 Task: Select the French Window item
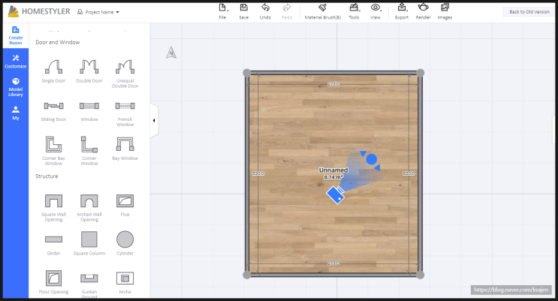pyautogui.click(x=125, y=114)
